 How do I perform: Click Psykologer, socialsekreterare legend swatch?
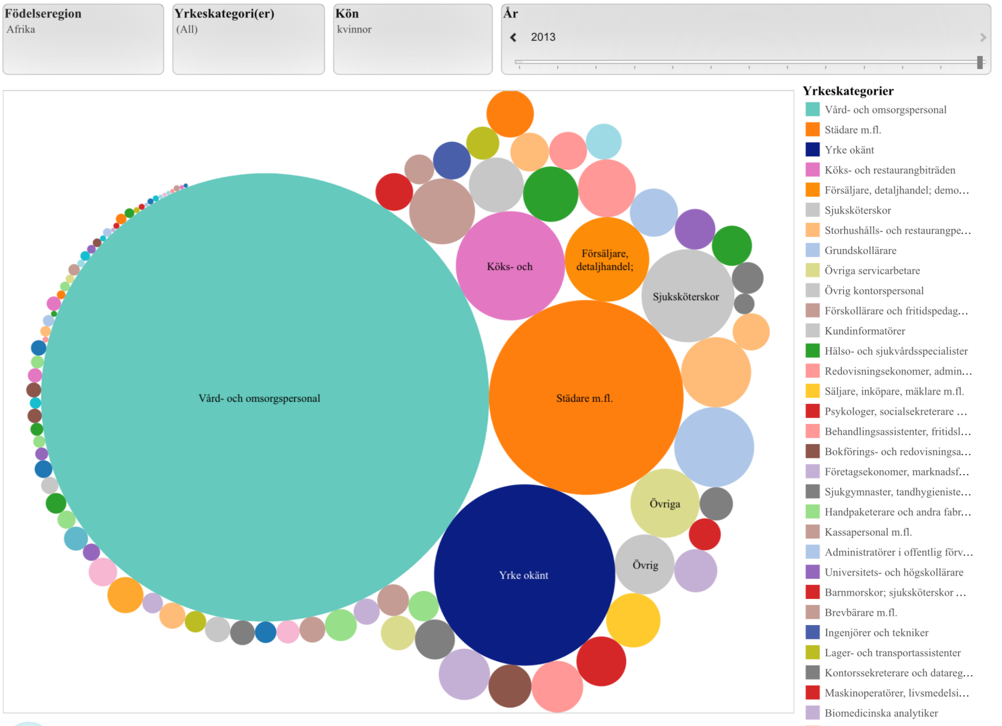[x=812, y=412]
